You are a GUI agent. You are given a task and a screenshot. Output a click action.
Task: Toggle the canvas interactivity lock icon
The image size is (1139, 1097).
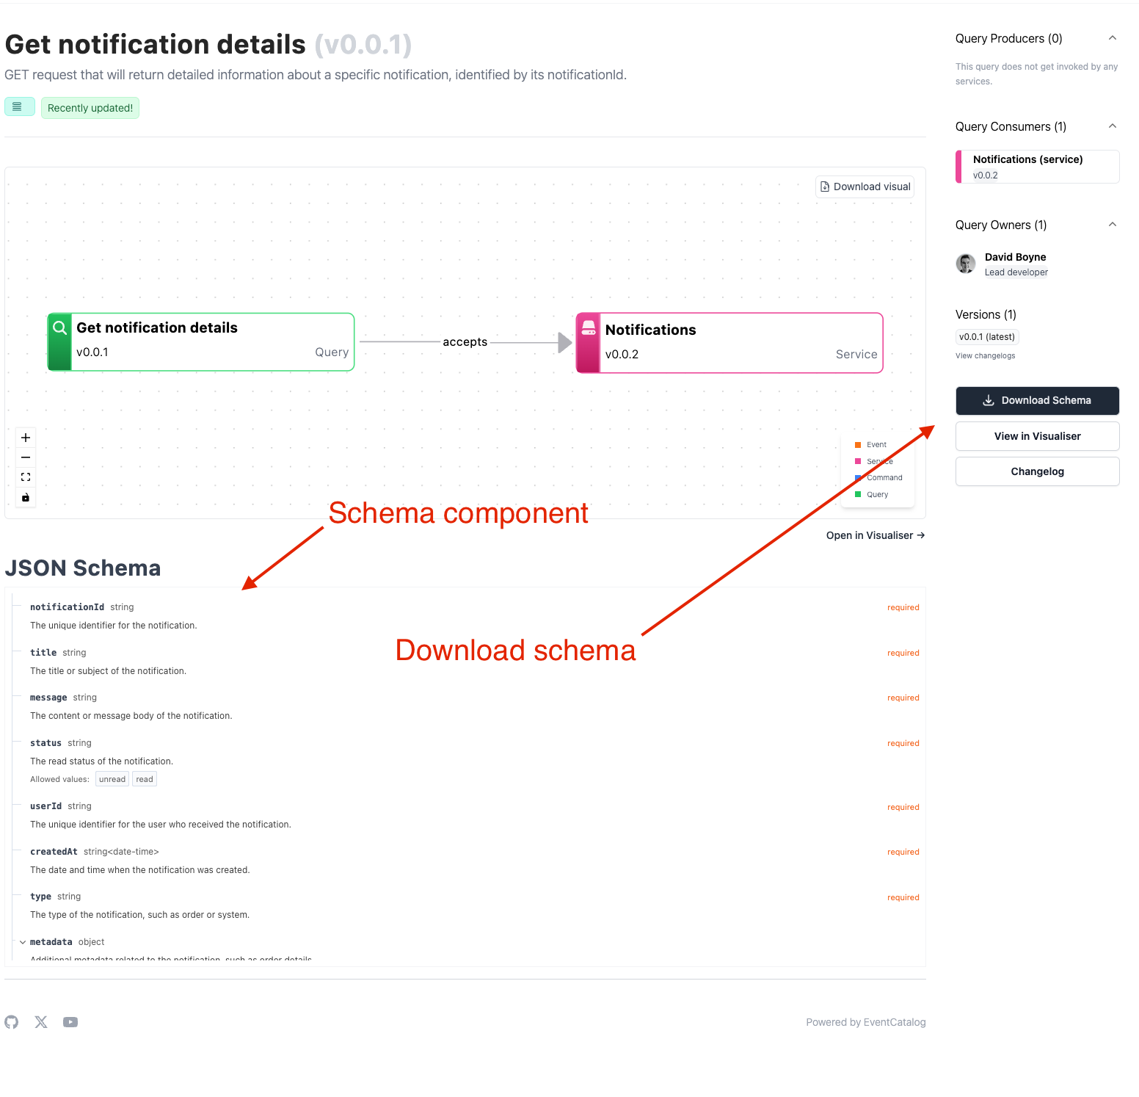[26, 497]
